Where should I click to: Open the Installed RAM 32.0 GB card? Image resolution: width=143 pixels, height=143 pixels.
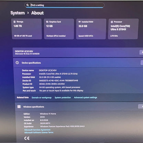[x=91, y=29]
